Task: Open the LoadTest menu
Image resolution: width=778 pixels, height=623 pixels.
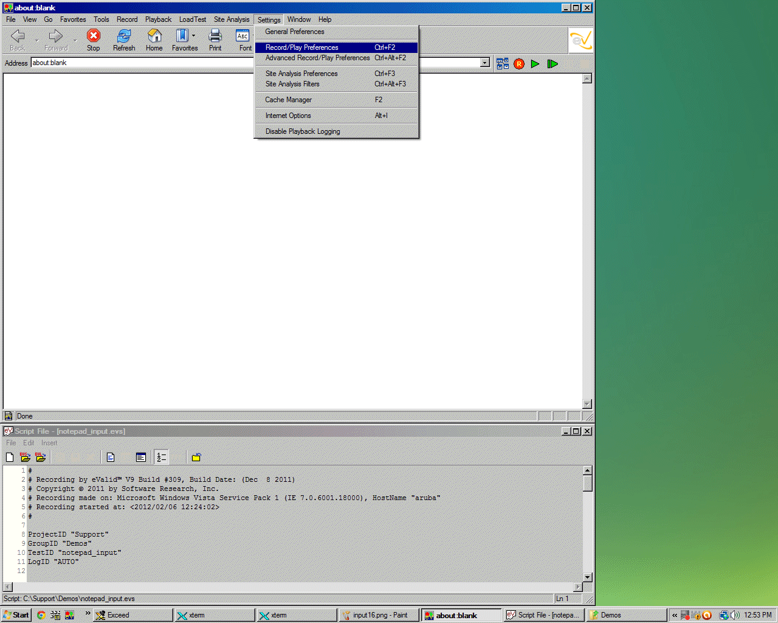Action: coord(193,19)
